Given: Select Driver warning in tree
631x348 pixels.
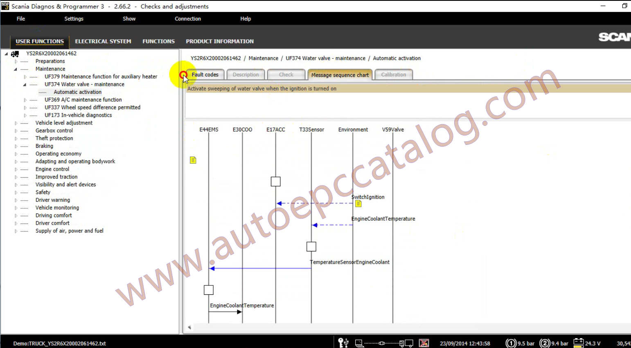Looking at the screenshot, I should pos(53,200).
